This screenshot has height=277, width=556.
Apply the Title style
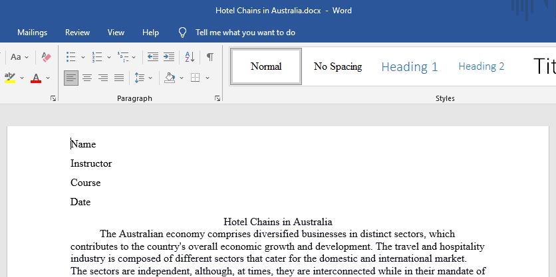(544, 66)
